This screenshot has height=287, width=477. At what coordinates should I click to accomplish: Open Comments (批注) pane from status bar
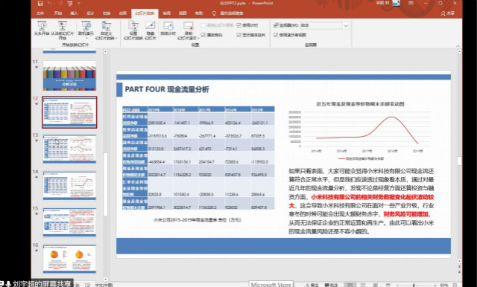331,285
